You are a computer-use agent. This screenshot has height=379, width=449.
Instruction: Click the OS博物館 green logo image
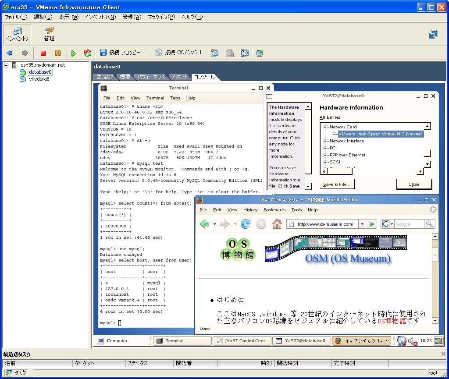[237, 249]
